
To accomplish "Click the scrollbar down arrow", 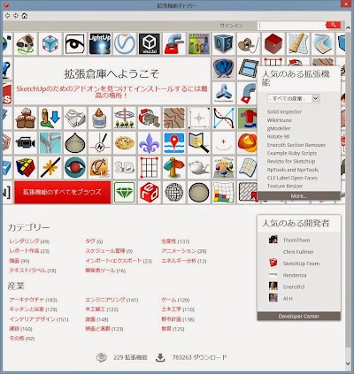I will pyautogui.click(x=348, y=364).
